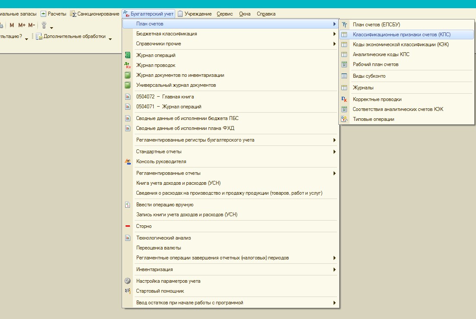Expand the Стандартные отчеты submenu
The width and height of the screenshot is (476, 319).
pyautogui.click(x=158, y=152)
